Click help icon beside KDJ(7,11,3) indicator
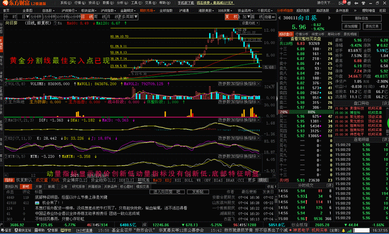 (x=6, y=139)
